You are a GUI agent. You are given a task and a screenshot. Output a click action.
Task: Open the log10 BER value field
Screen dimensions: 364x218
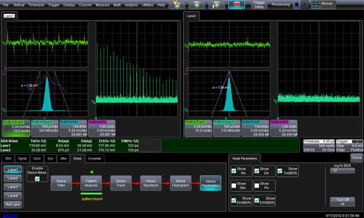click(342, 170)
